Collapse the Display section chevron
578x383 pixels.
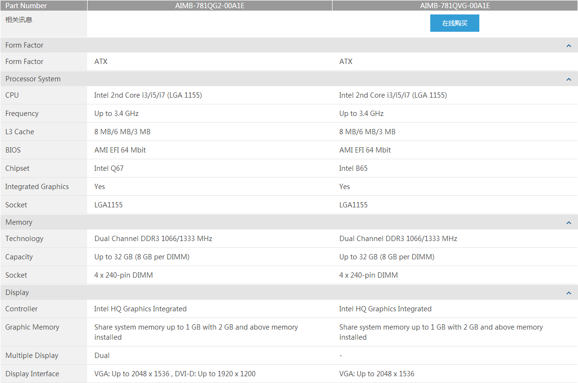point(569,293)
